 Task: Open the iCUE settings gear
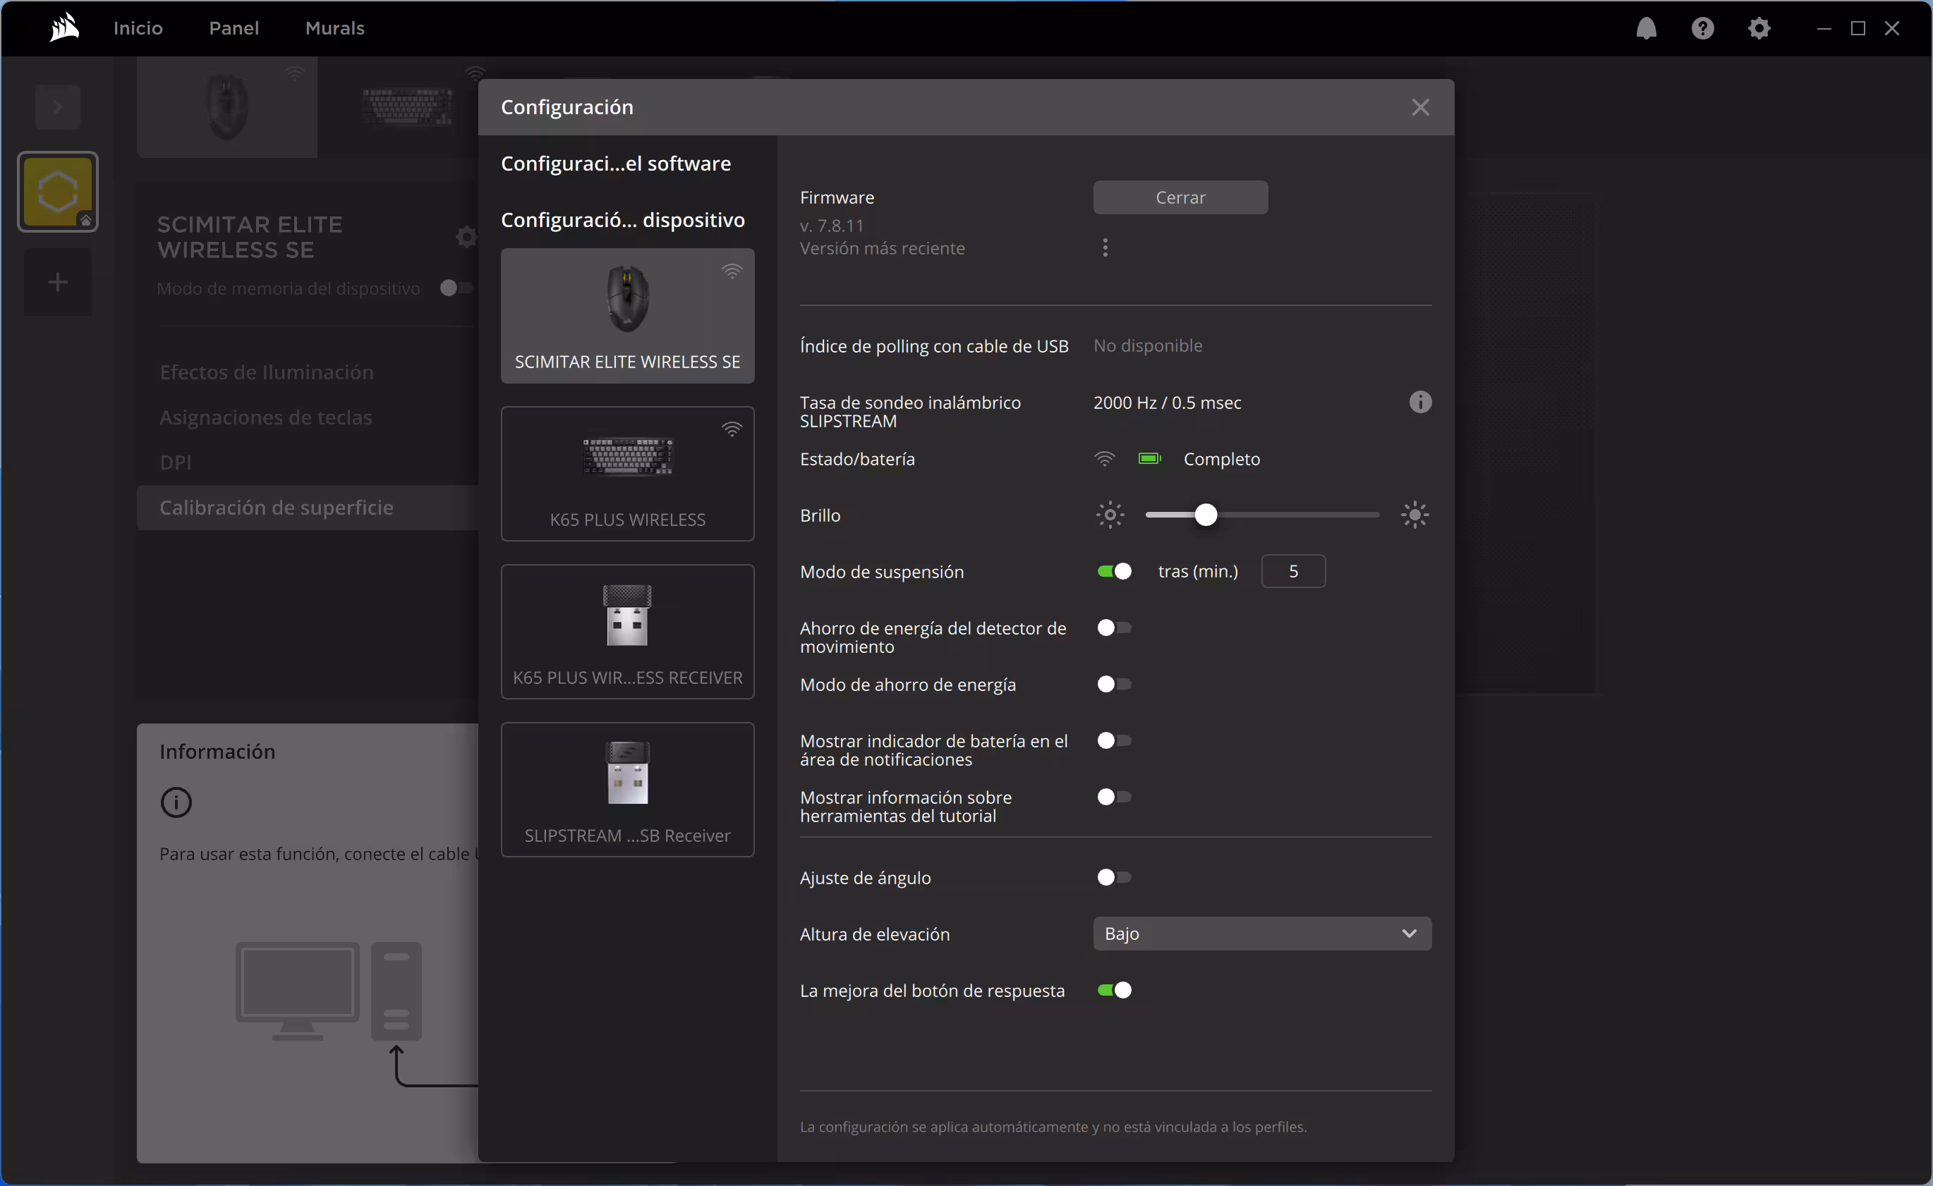[x=1759, y=28]
